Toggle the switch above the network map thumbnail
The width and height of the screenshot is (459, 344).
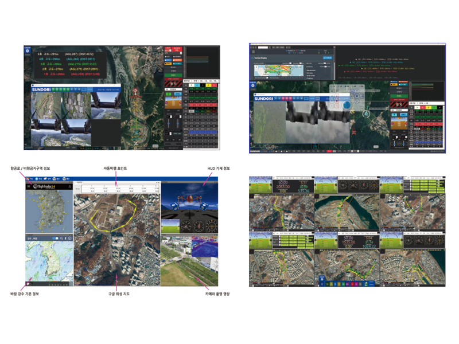pyautogui.click(x=291, y=63)
